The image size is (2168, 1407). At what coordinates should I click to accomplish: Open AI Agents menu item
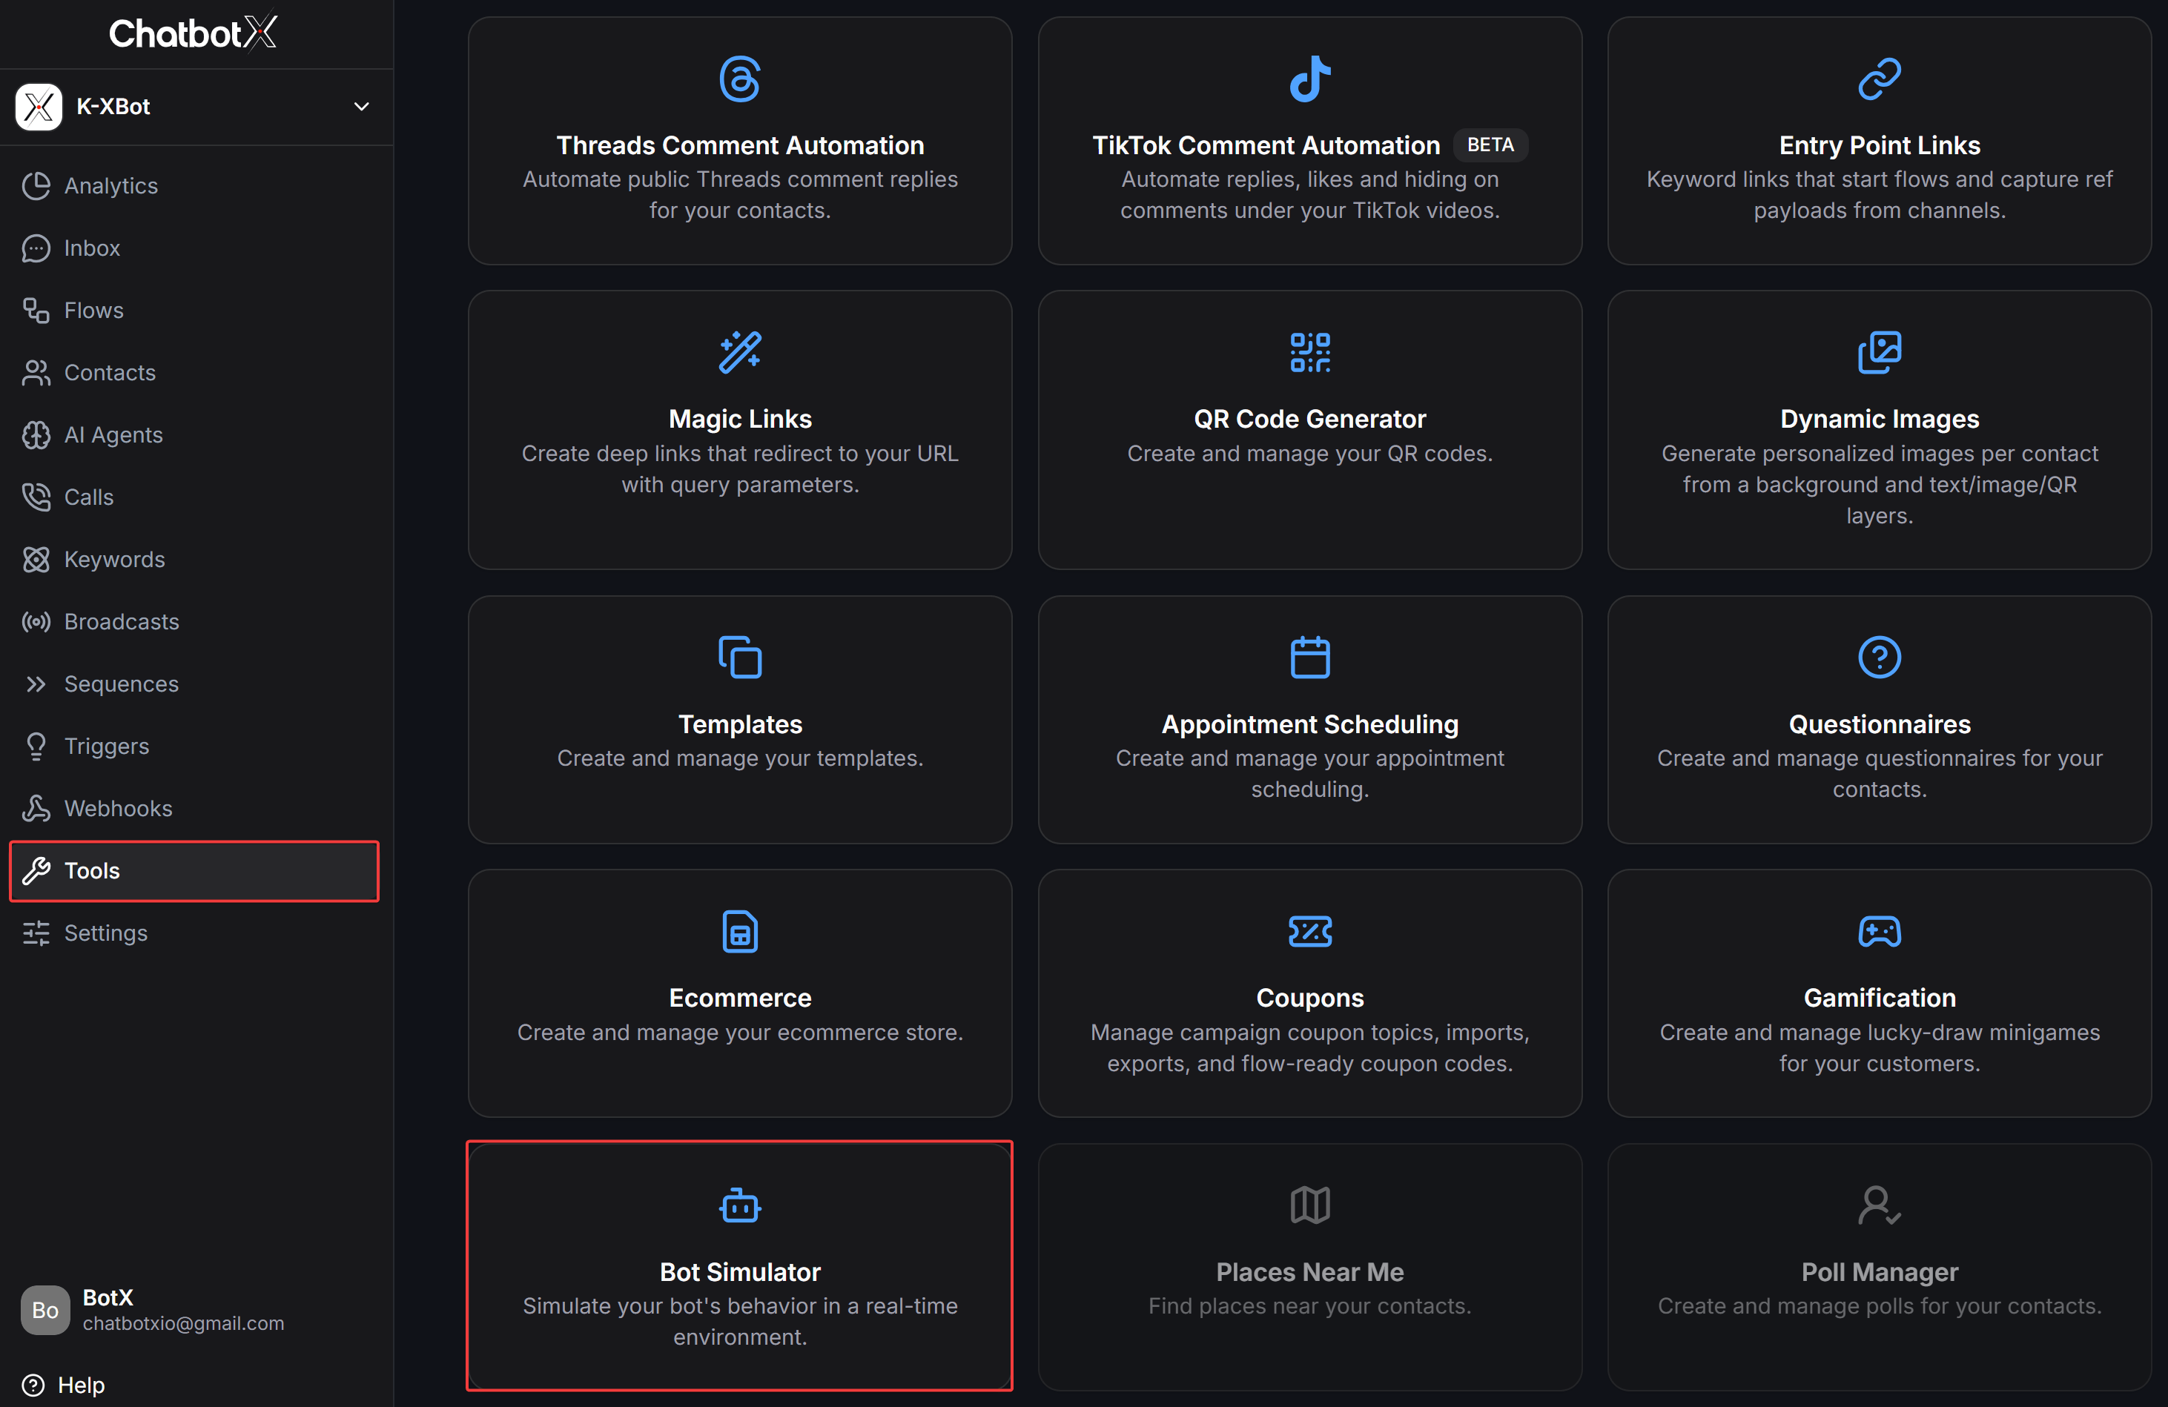click(196, 435)
